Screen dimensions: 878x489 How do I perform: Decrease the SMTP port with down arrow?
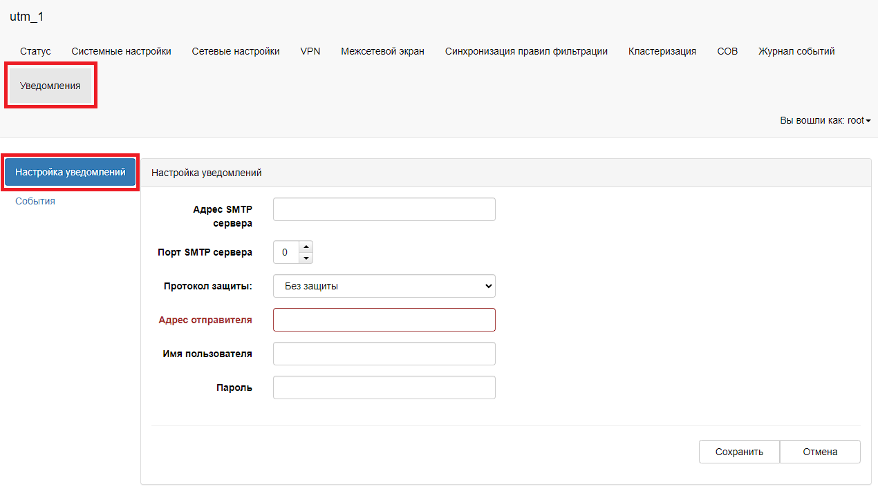pyautogui.click(x=306, y=258)
